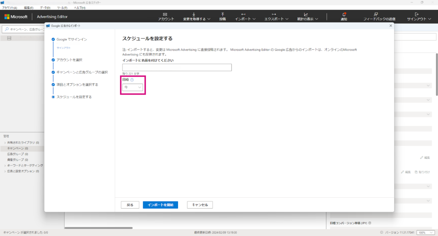Click the layout icon below the search box
This screenshot has width=438, height=236.
point(9,38)
